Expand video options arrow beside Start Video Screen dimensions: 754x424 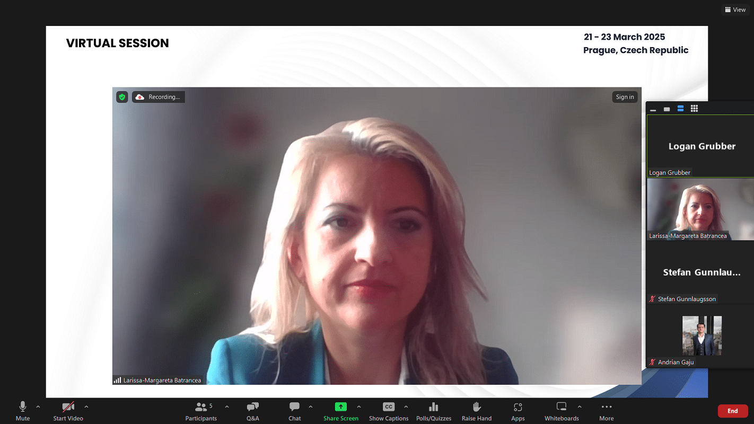pyautogui.click(x=86, y=407)
